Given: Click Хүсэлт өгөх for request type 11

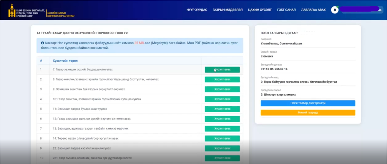Looking at the screenshot, I should tap(222, 109).
